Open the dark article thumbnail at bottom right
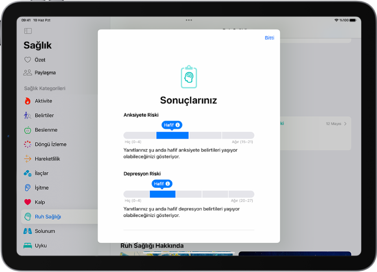The height and width of the screenshot is (272, 377). (295, 254)
